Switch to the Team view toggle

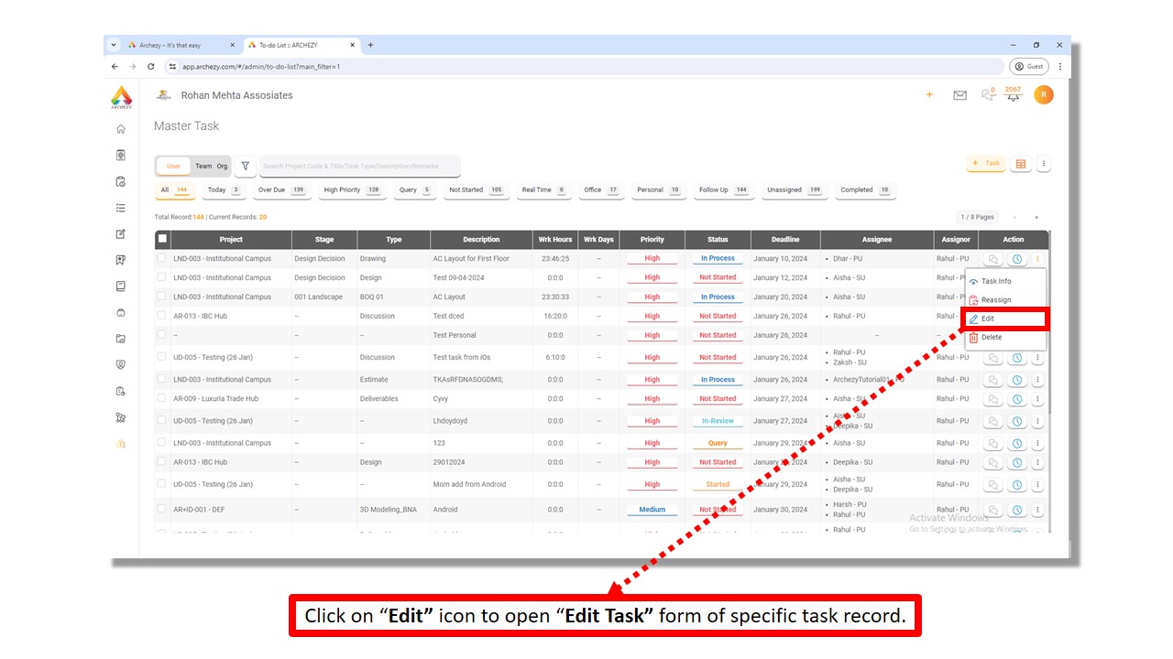tap(203, 166)
